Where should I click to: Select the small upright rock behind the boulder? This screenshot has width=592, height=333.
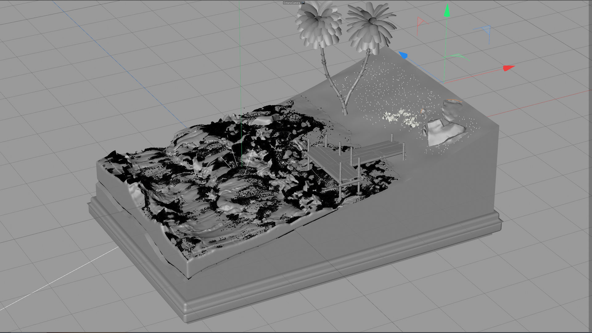click(452, 109)
